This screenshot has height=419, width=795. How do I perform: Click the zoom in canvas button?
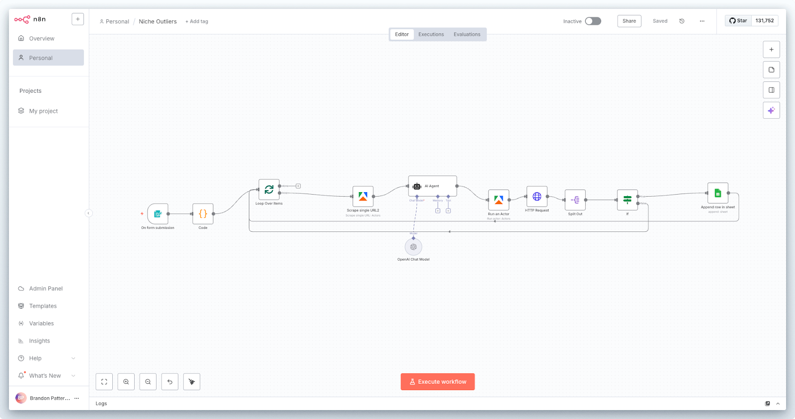126,382
